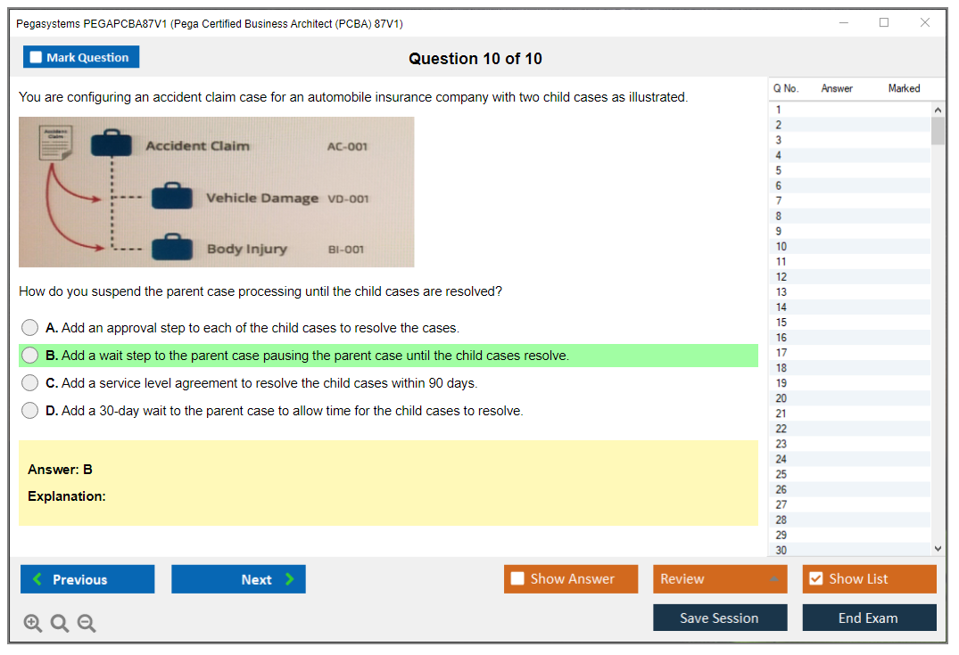The height and width of the screenshot is (655, 959).
Task: Click the accident claim diagram image
Action: pyautogui.click(x=216, y=192)
